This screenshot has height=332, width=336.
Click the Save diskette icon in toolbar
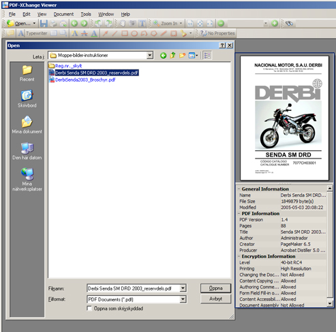point(44,23)
